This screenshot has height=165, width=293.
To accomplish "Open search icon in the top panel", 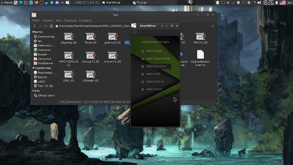I will click(x=16, y=3).
